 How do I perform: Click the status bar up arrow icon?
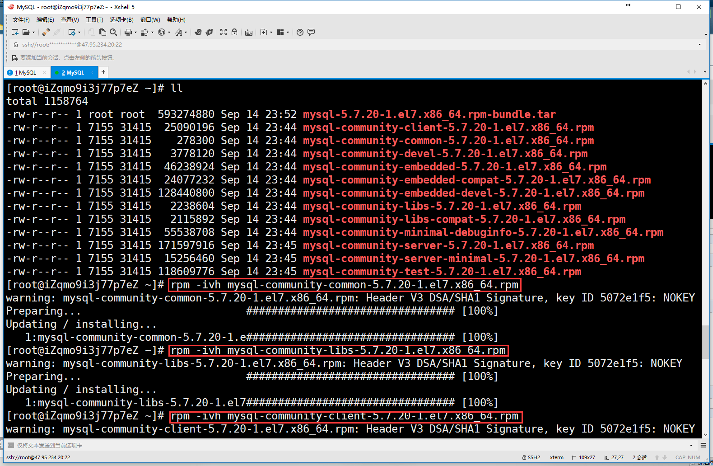click(x=657, y=457)
